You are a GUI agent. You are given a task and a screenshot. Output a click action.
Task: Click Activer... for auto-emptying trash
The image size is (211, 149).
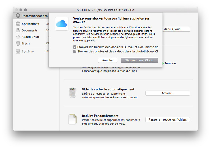click(x=168, y=93)
